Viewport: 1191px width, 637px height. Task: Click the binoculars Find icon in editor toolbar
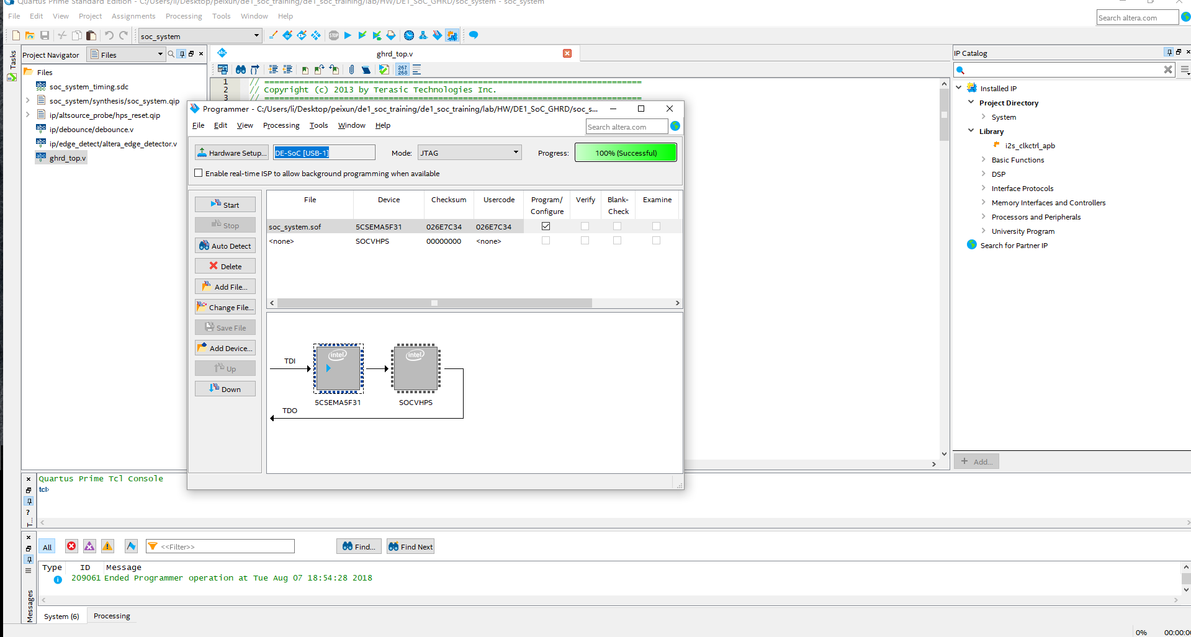click(x=240, y=69)
